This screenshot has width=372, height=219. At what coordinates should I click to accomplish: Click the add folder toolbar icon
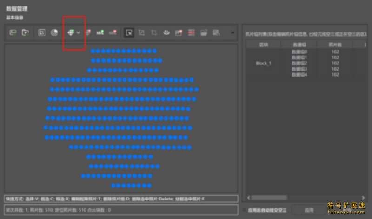(26, 32)
